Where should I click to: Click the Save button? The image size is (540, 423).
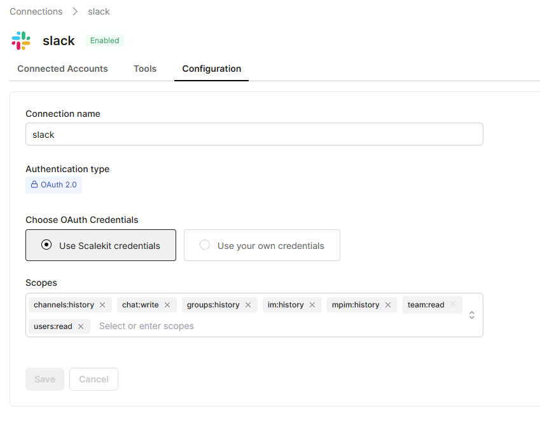click(x=45, y=379)
